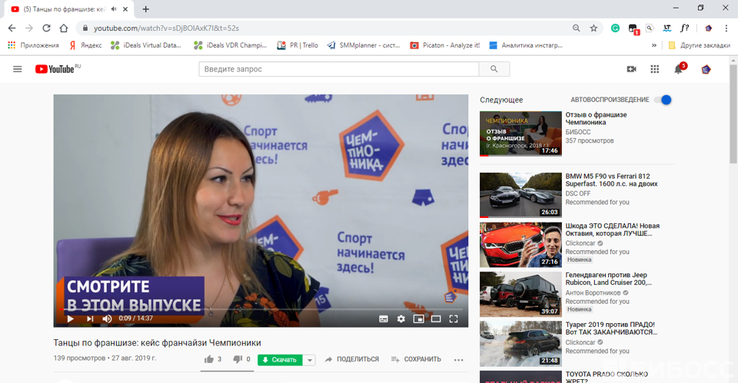Click the f? extension icon
The height and width of the screenshot is (383, 738).
[x=685, y=28]
